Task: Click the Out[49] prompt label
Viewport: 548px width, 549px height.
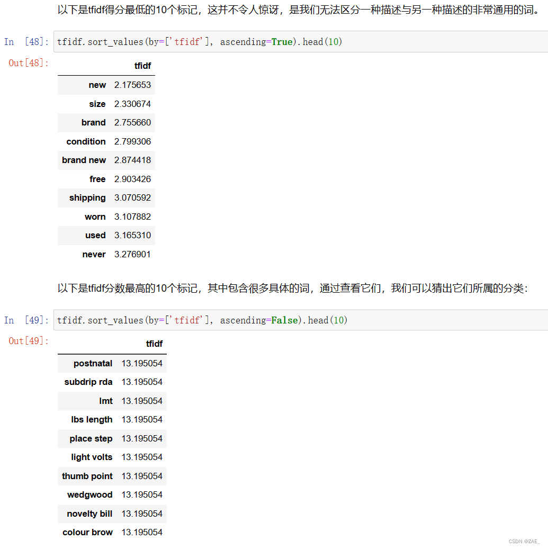Action: coord(29,340)
